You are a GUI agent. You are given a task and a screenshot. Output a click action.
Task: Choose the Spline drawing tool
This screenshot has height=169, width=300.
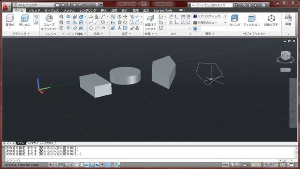pyautogui.click(x=91, y=23)
